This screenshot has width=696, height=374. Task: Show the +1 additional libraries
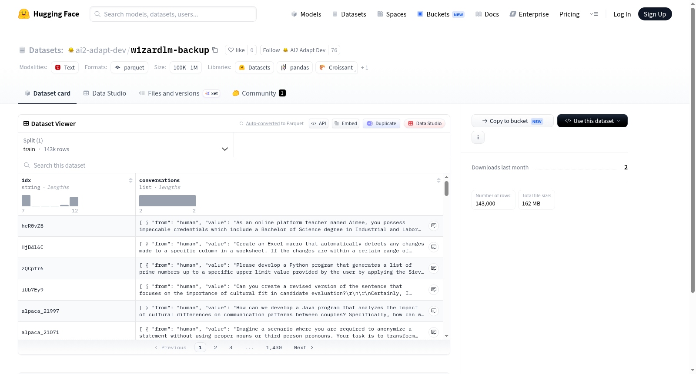pyautogui.click(x=365, y=67)
